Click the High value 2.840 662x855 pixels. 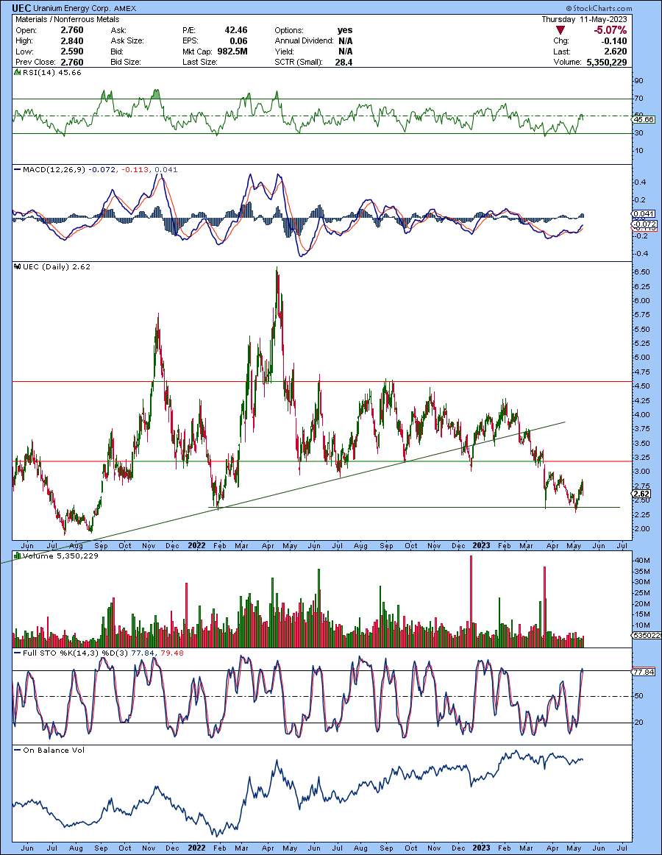72,41
